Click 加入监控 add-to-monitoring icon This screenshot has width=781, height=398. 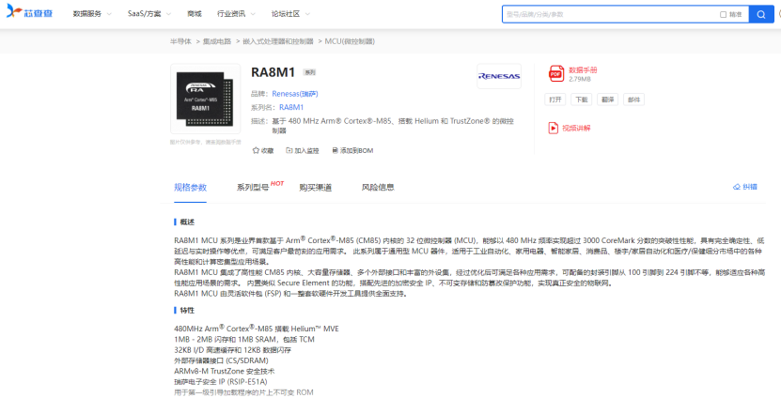[x=289, y=150]
